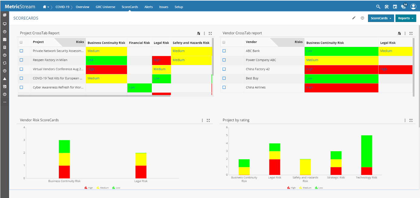This screenshot has height=198, width=420.
Task: Expand Project by rating chart to full screen
Action: click(411, 120)
